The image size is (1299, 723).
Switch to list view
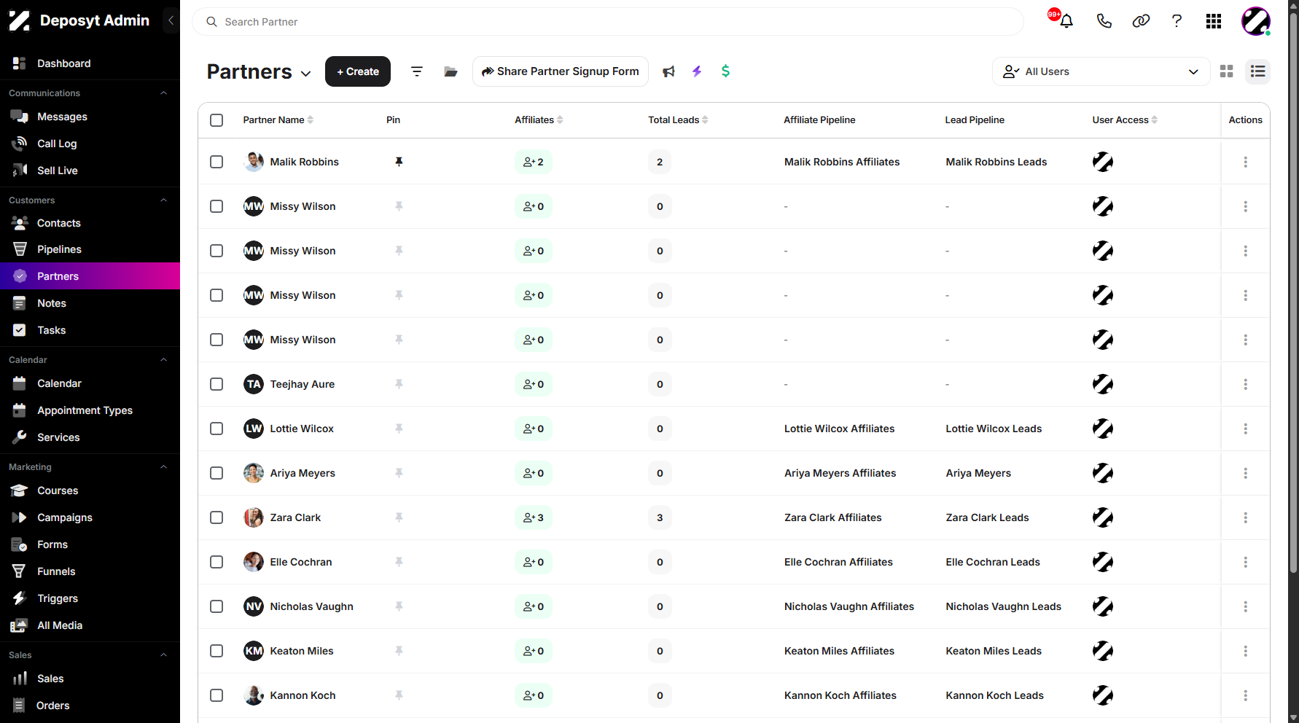tap(1257, 71)
